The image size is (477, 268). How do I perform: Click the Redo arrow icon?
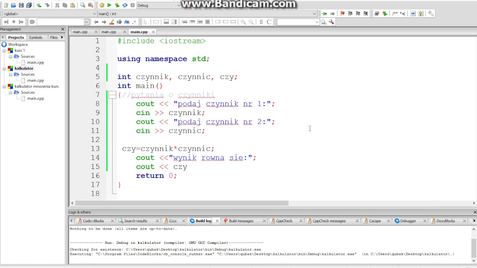[x=47, y=5]
